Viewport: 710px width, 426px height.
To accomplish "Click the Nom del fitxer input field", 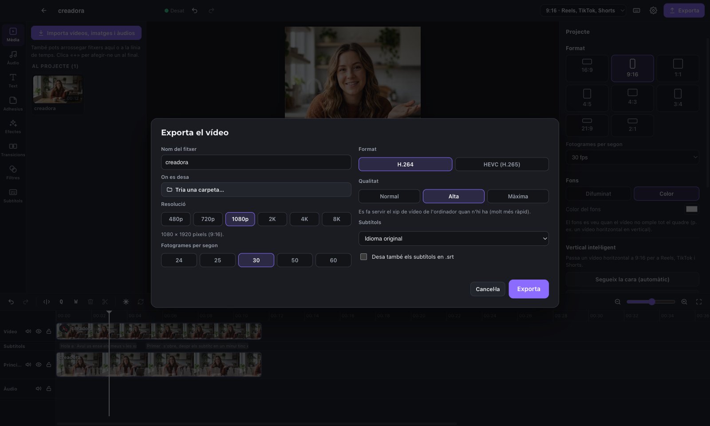I will point(256,162).
